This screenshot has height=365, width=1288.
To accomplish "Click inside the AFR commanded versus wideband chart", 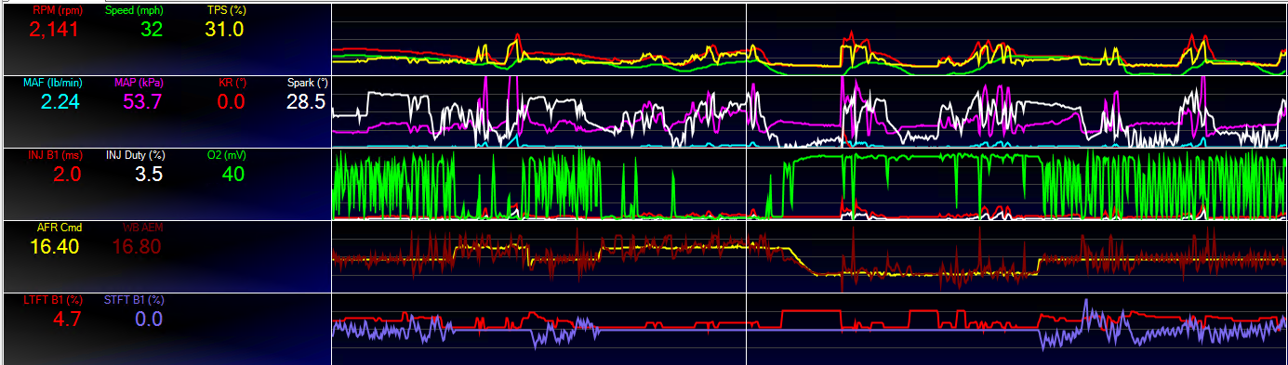I will (809, 255).
